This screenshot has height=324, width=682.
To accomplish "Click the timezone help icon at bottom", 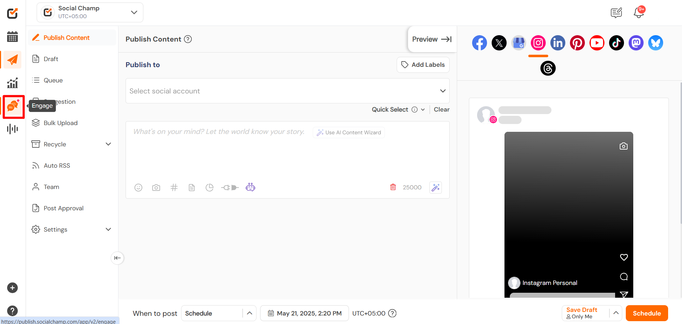I will 392,313.
